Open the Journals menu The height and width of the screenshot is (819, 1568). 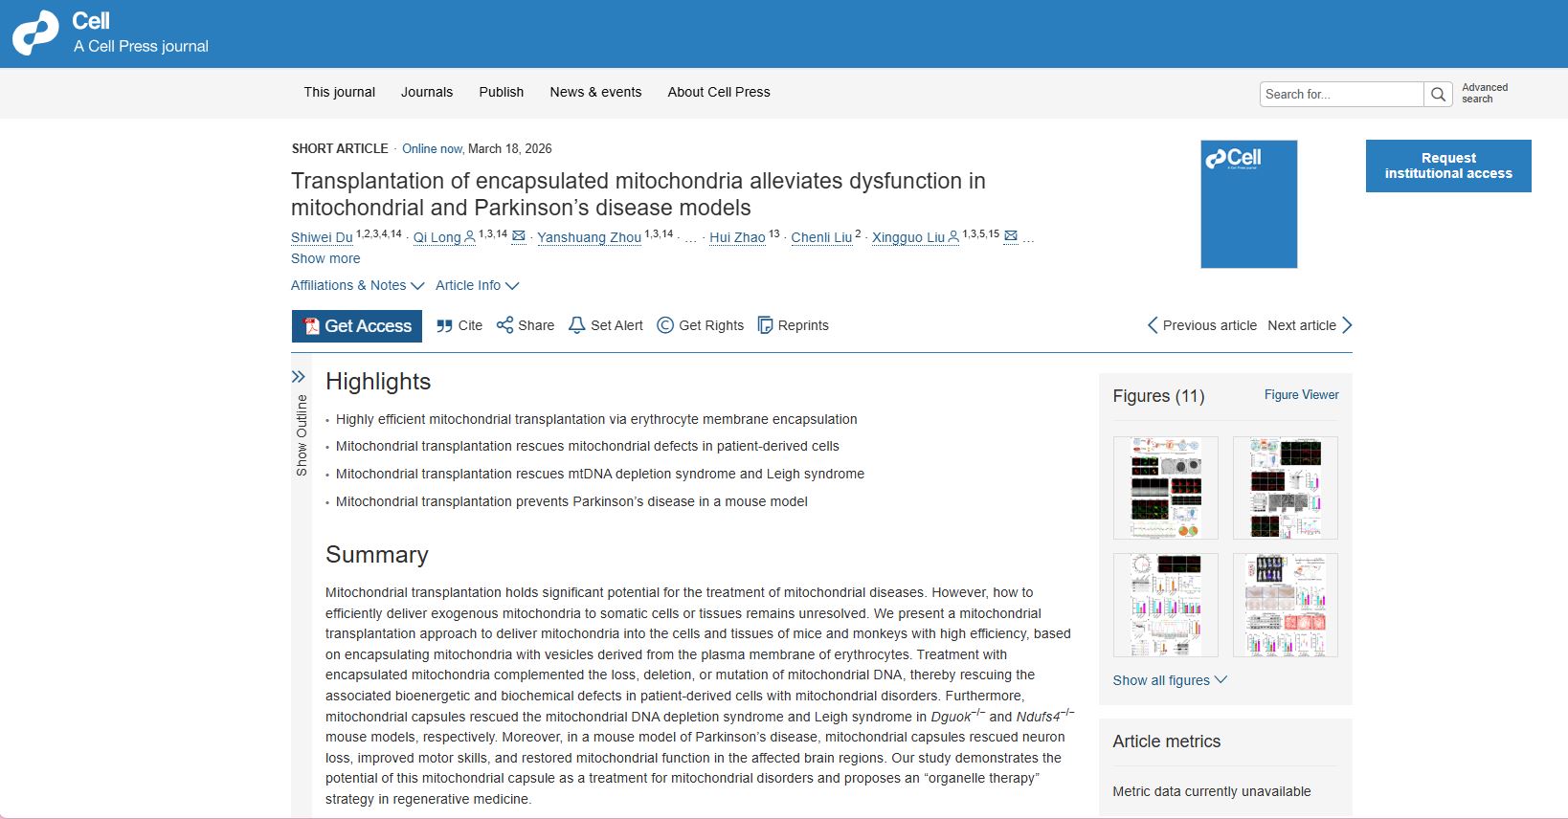(426, 92)
